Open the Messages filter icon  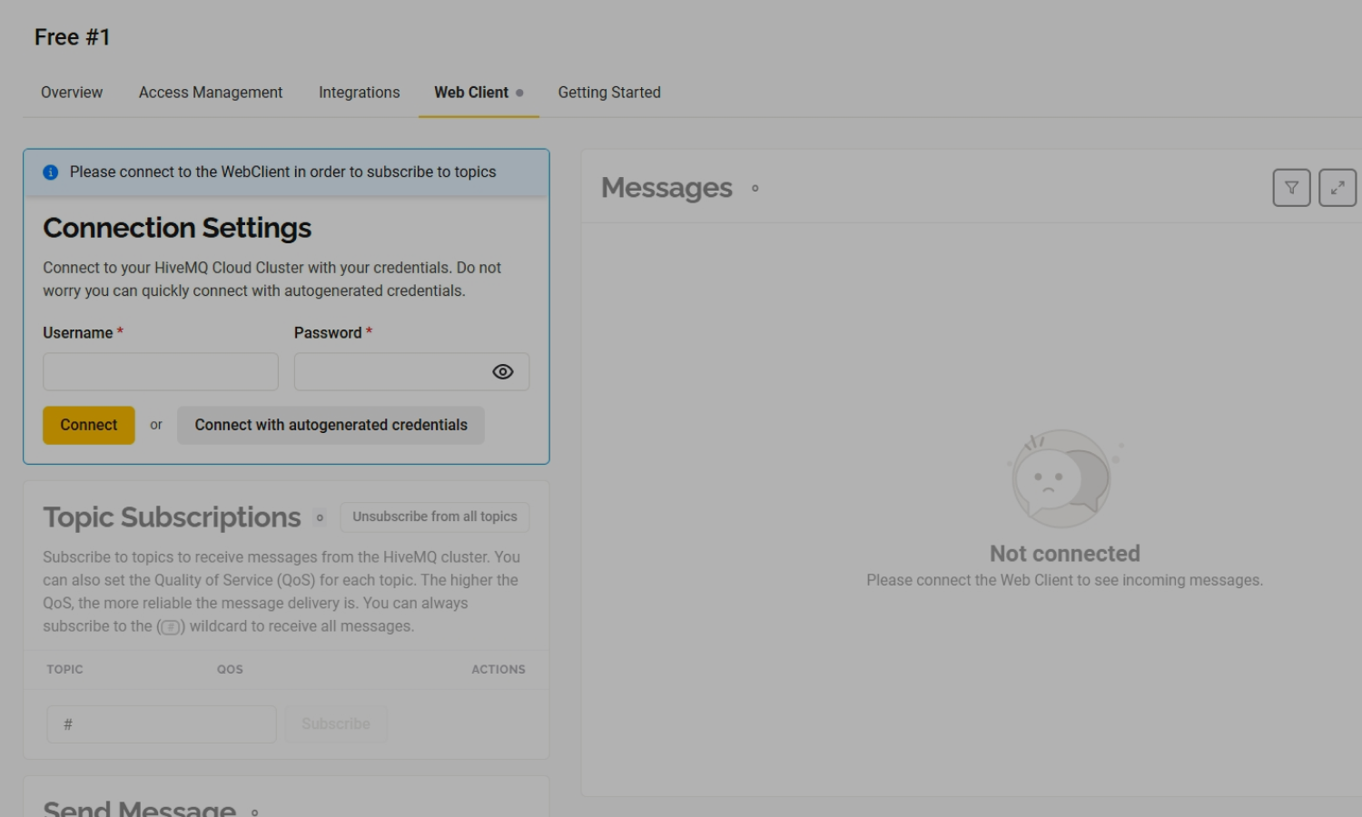1291,188
